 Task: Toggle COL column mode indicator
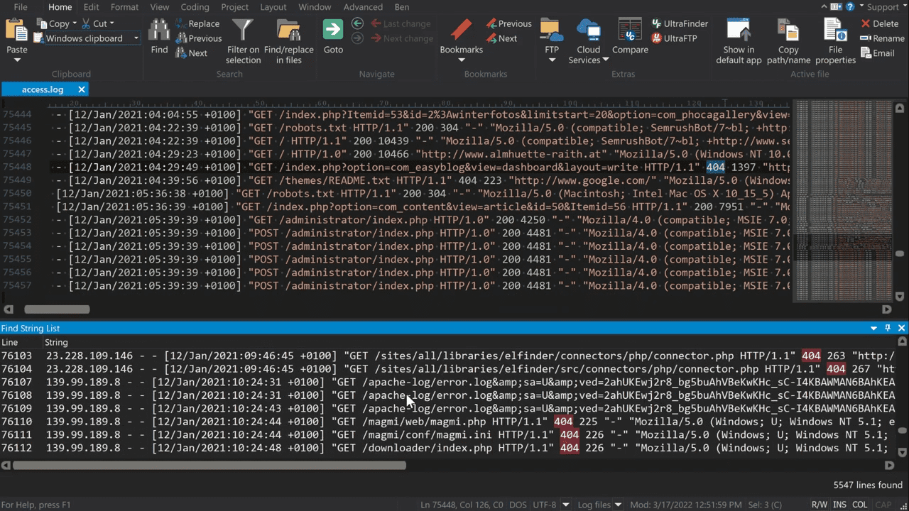(x=860, y=505)
